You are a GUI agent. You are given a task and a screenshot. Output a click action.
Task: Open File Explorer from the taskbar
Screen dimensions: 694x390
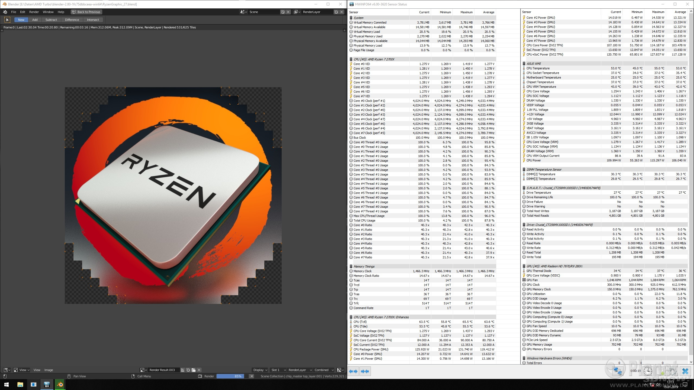[20, 385]
